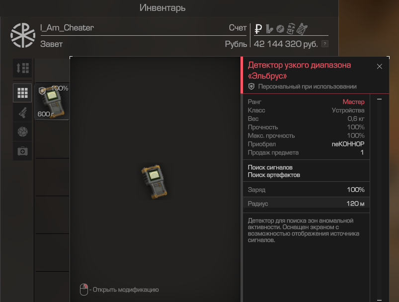
Task: Select the Elbrus detector inventory item
Action: tap(52, 101)
